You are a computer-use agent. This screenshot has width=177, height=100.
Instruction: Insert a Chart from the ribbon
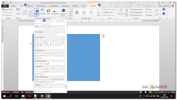coord(48,12)
